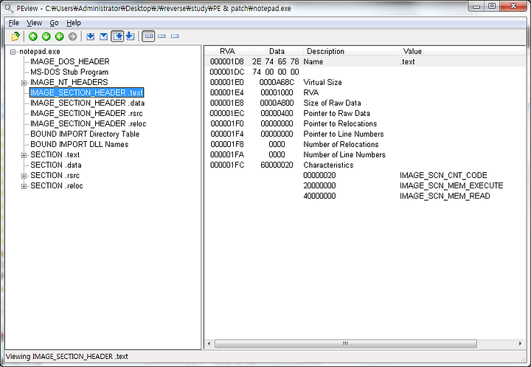
Task: Select SECTION .reloc tree item
Action: tap(57, 185)
